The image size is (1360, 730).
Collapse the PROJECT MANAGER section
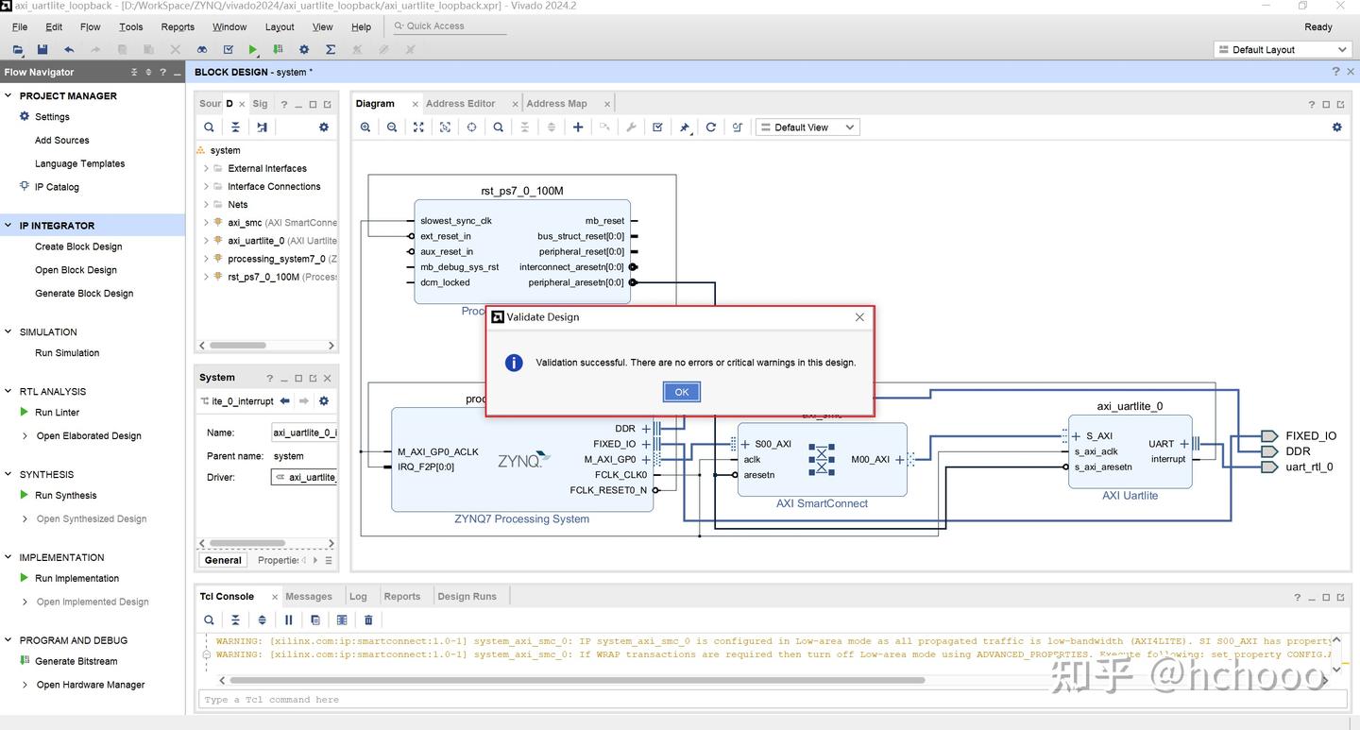8,95
